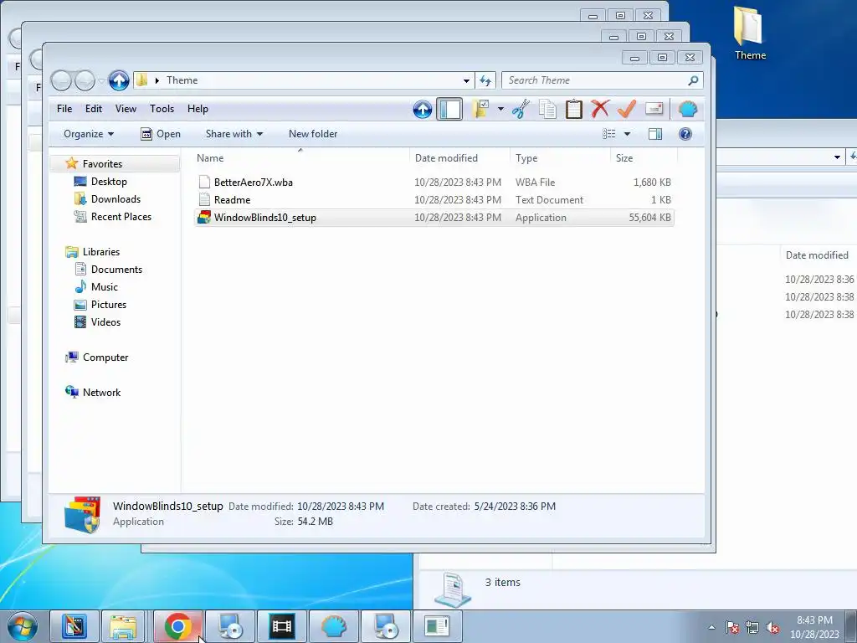
Task: Open the Music library
Action: (x=105, y=287)
